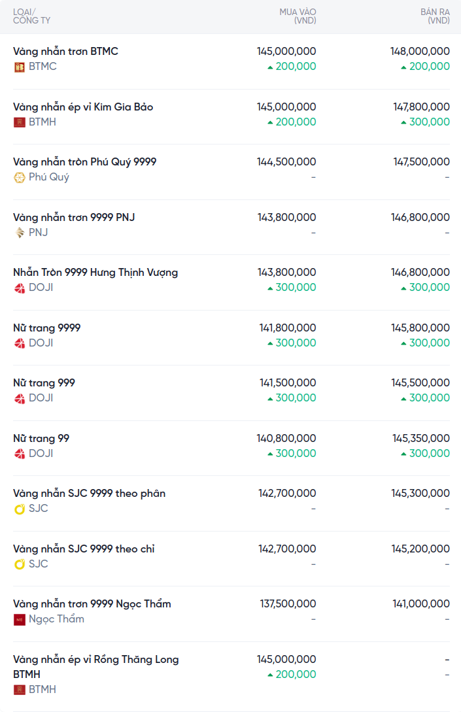Click the DOJI logo under Hưng Thịnh Vượng
Image resolution: width=461 pixels, height=712 pixels.
pos(20,288)
